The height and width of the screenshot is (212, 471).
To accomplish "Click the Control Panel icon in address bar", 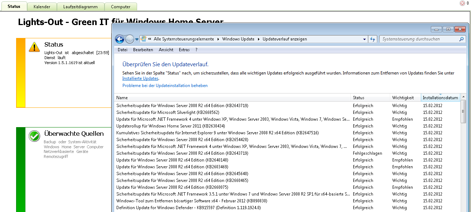I will pyautogui.click(x=143, y=39).
